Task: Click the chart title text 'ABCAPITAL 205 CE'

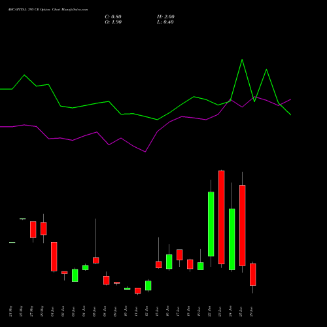Action: point(24,10)
